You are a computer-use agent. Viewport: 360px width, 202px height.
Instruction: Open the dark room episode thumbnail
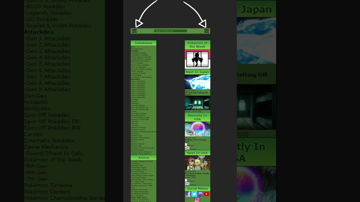197,103
